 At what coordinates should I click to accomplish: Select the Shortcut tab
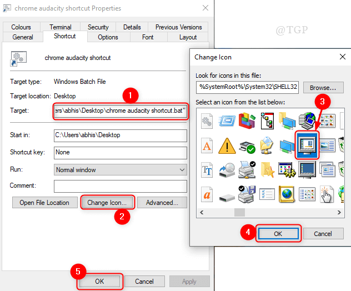click(64, 36)
